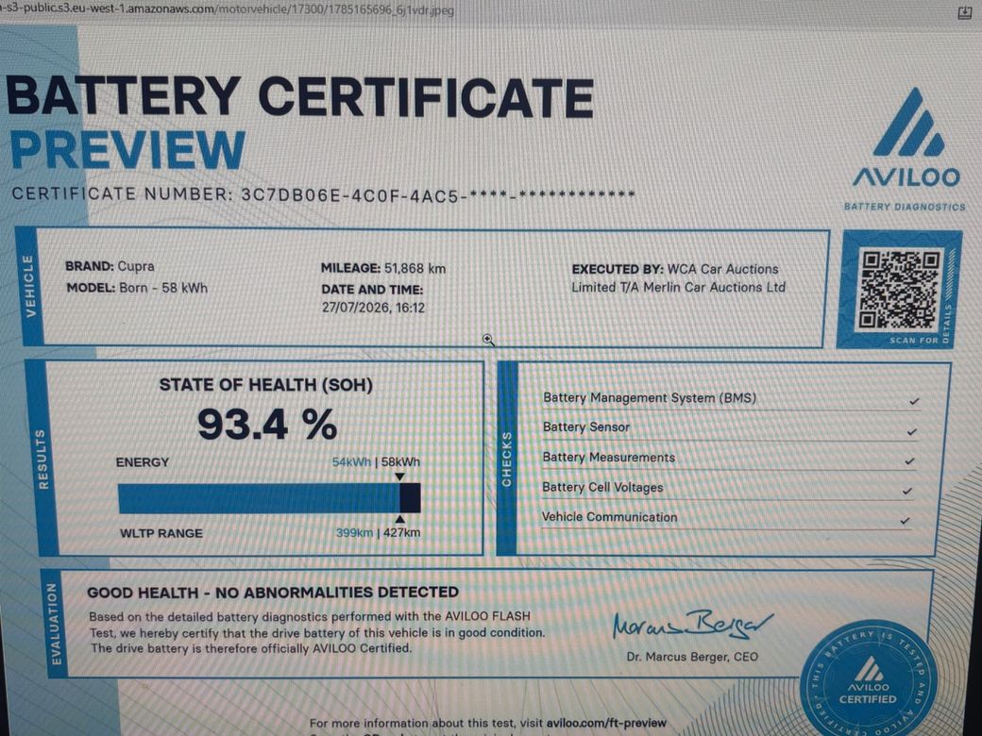
Task: Click the certificate number text
Action: click(324, 194)
